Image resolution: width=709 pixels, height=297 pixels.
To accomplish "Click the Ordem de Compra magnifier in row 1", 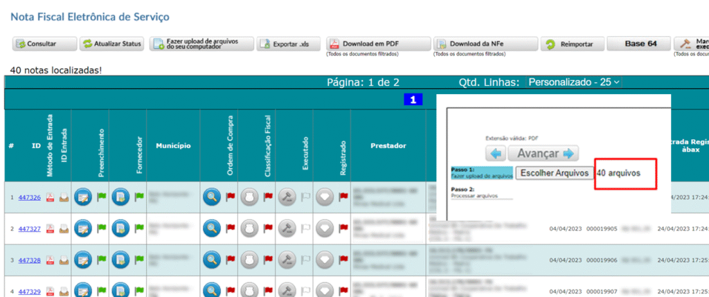I will tap(211, 198).
